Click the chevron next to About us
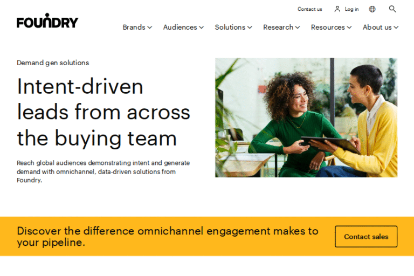The height and width of the screenshot is (276, 414). point(396,27)
